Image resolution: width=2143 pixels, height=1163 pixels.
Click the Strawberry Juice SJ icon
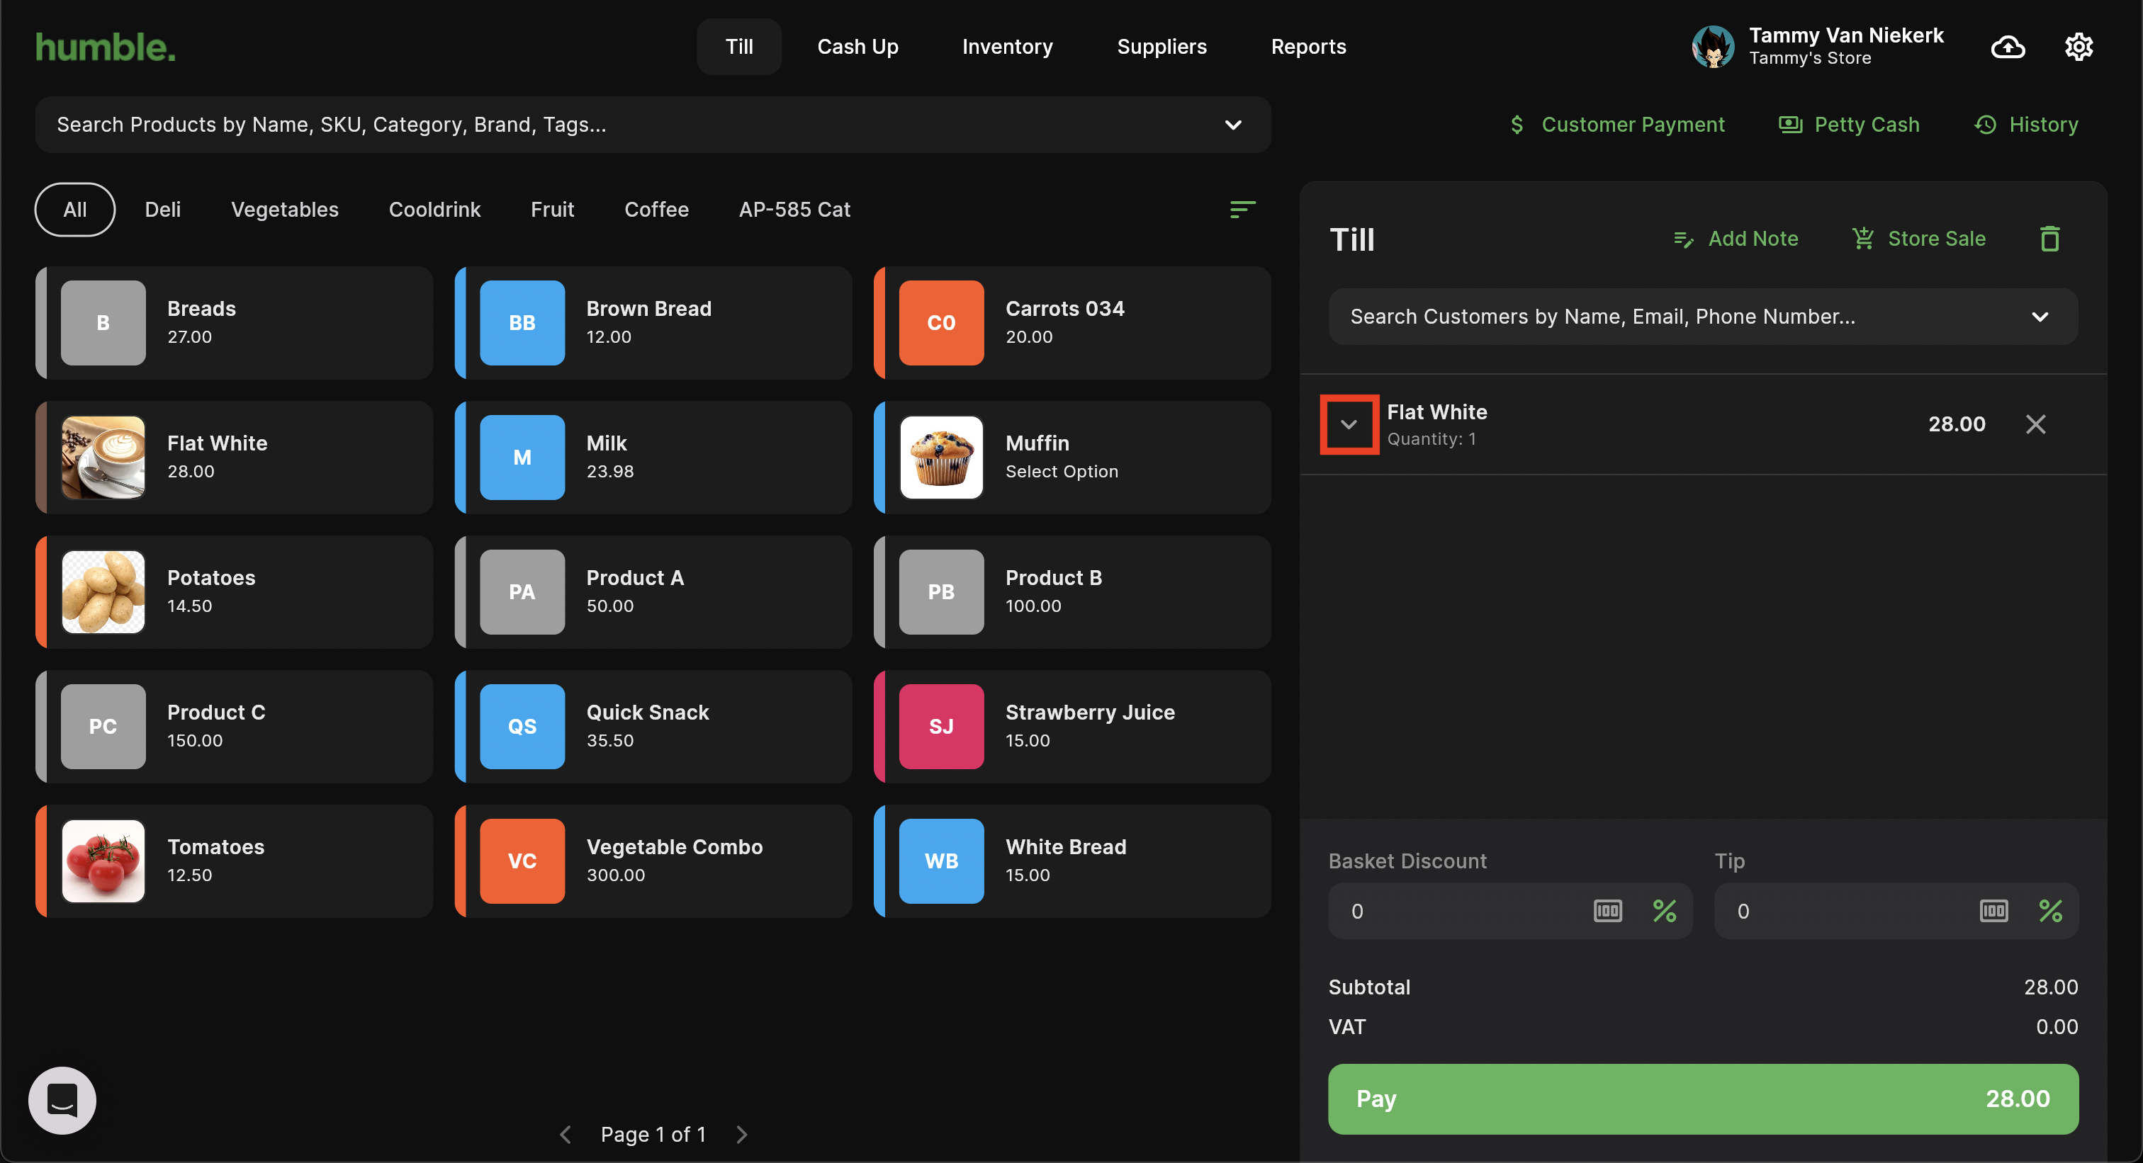point(941,727)
